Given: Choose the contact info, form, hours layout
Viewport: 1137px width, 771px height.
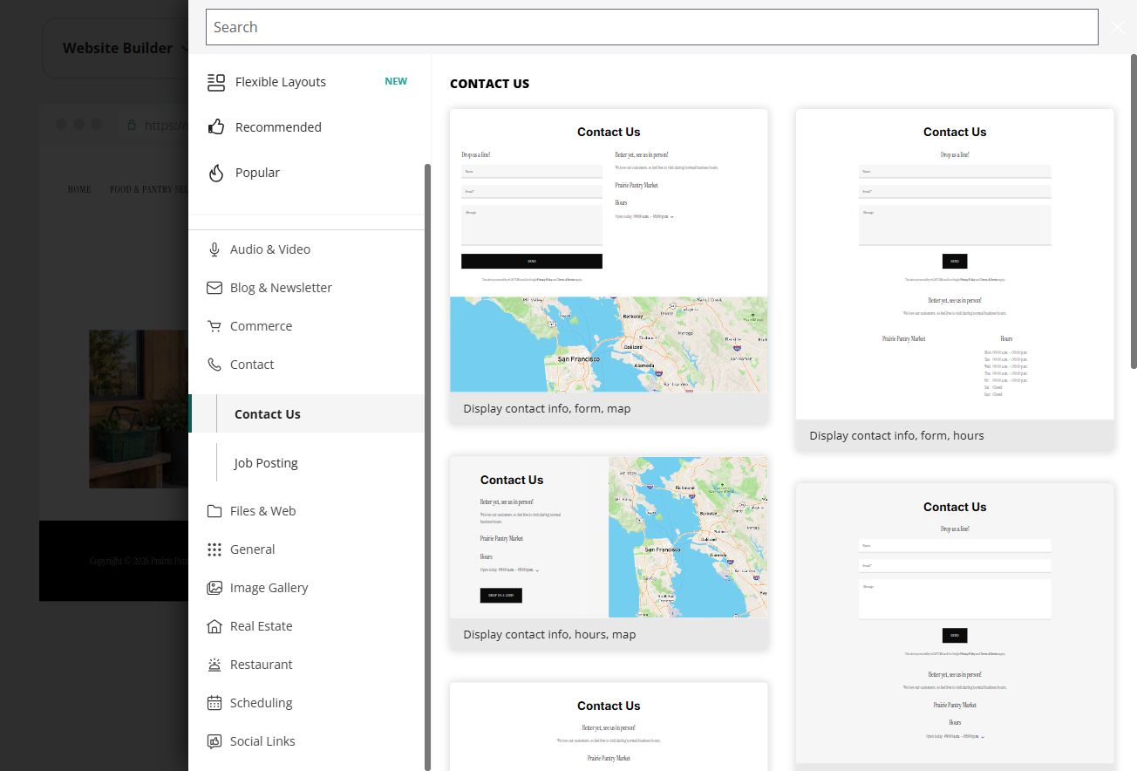Looking at the screenshot, I should [955, 280].
